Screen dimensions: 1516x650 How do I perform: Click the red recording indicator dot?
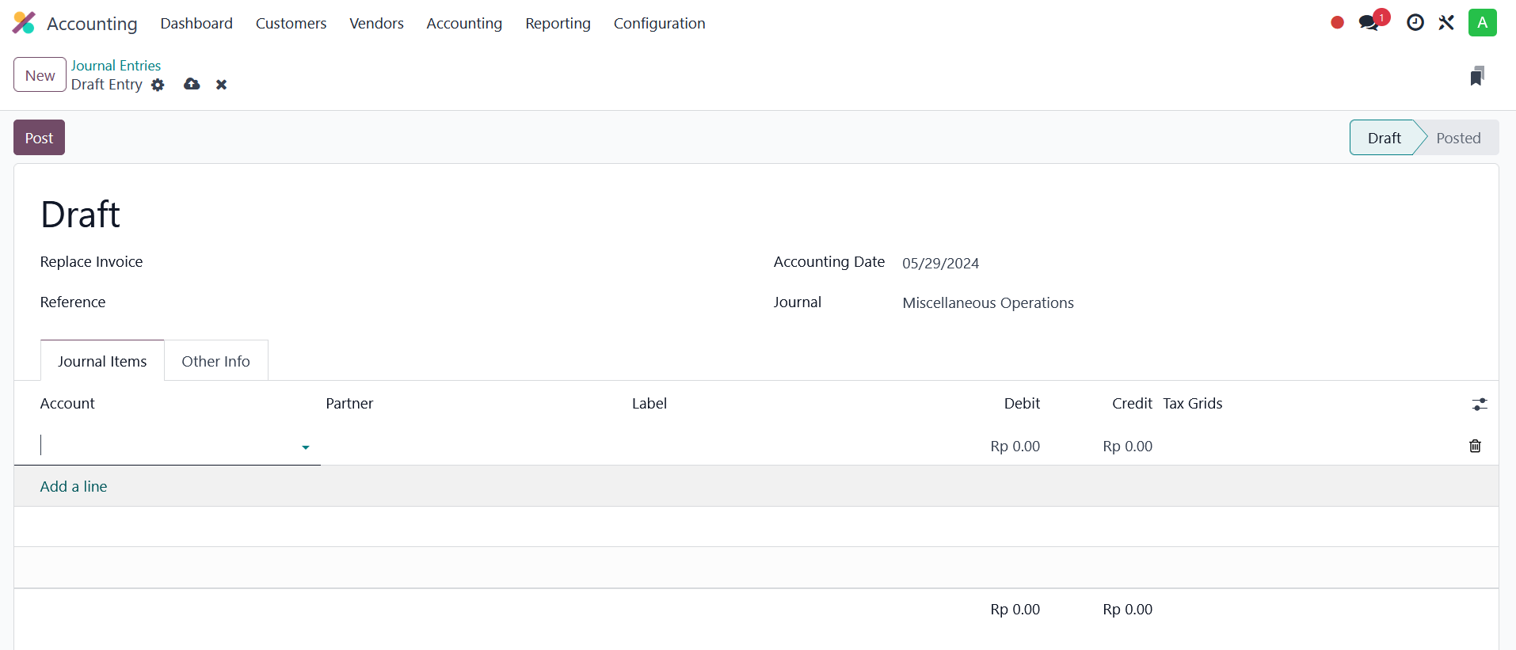point(1337,23)
